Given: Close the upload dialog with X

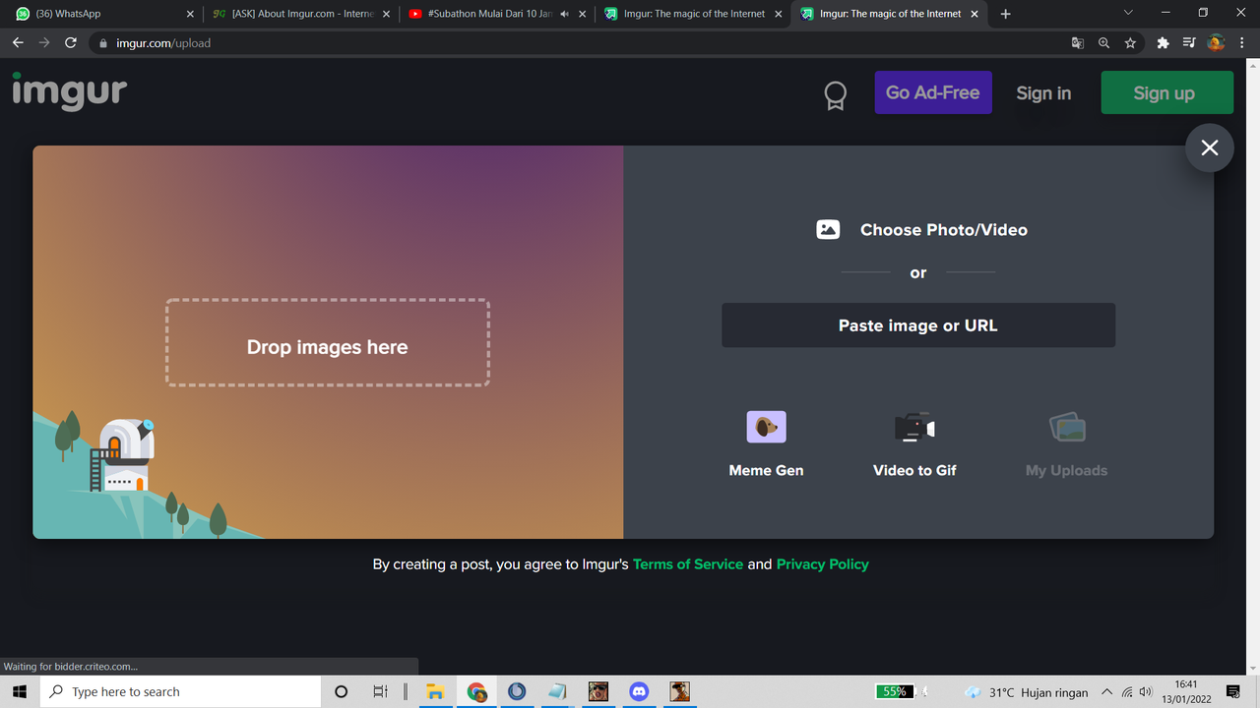Looking at the screenshot, I should [x=1210, y=147].
